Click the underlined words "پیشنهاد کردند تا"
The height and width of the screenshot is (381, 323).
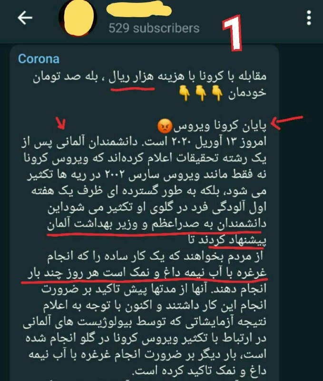click(x=227, y=241)
